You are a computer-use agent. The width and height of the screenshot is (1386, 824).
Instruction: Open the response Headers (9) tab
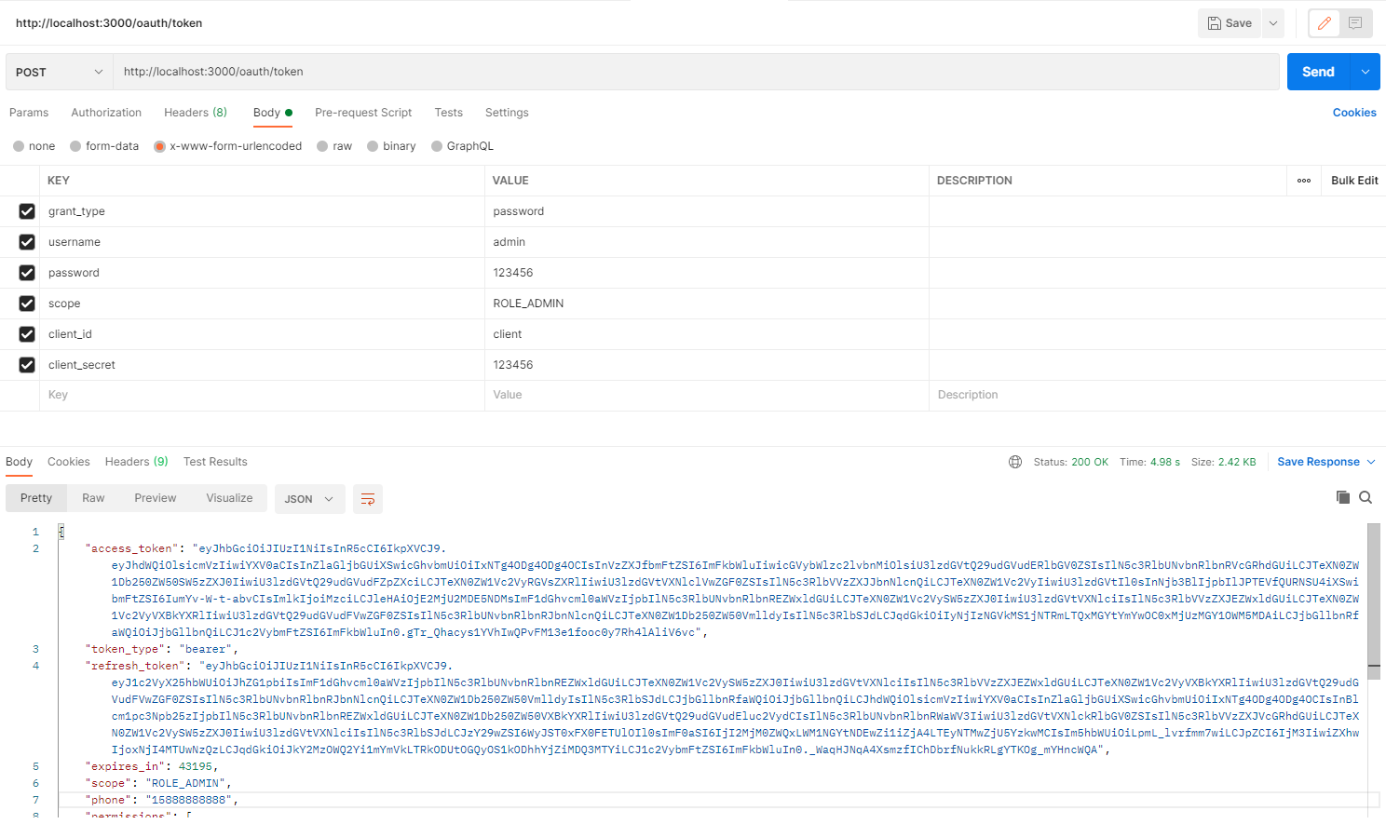[x=136, y=462]
